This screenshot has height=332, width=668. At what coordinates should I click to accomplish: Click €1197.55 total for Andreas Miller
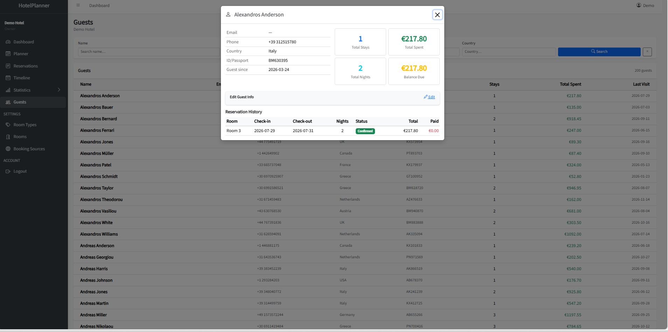click(x=573, y=315)
